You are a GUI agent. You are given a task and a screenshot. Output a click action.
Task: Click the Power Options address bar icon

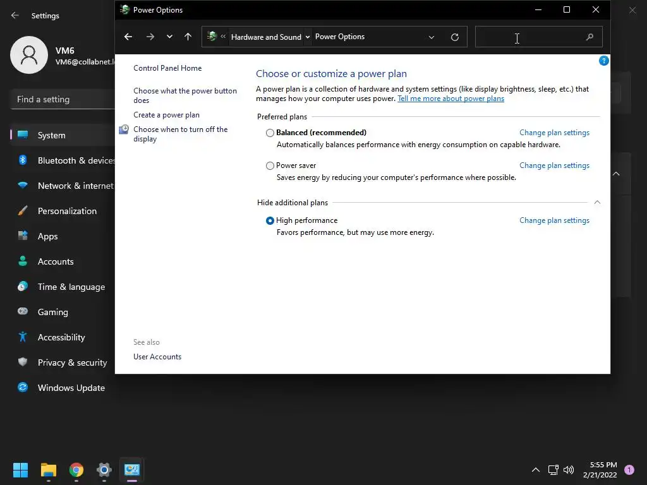pos(212,36)
